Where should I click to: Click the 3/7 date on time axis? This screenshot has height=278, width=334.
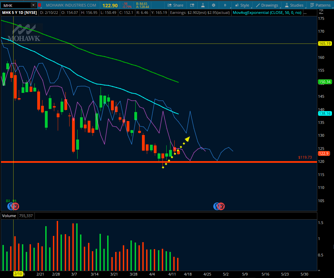coord(74,274)
